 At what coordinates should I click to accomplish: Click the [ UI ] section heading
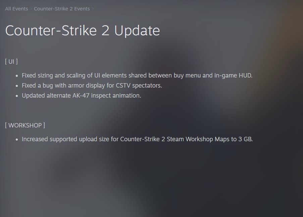point(11,61)
